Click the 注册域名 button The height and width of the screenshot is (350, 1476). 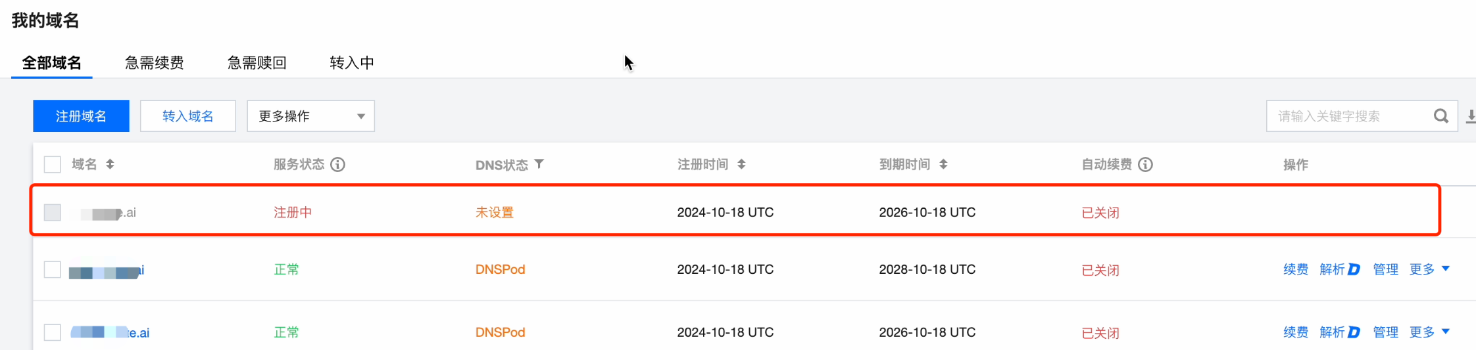coord(81,116)
